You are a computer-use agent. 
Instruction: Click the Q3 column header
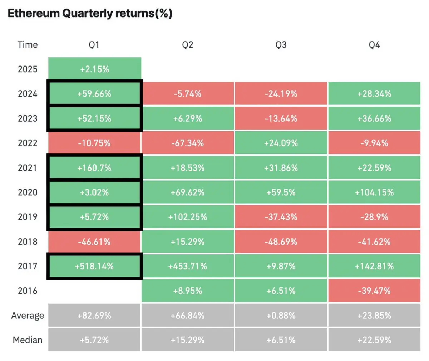[x=281, y=45]
